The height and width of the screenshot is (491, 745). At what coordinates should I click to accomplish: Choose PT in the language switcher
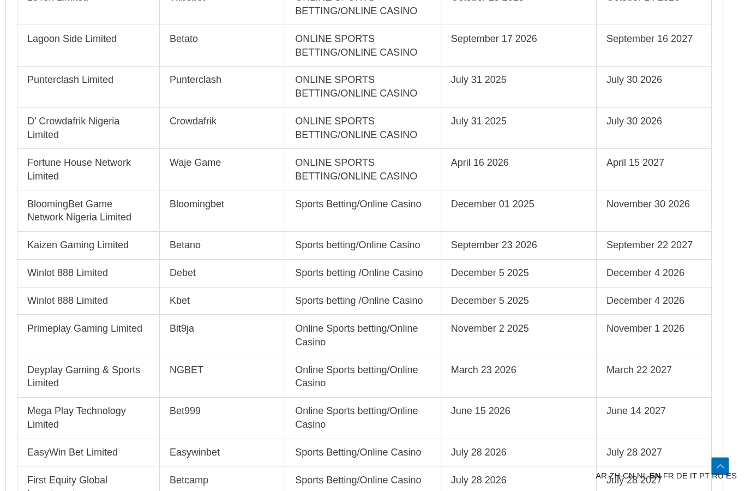pyautogui.click(x=704, y=476)
